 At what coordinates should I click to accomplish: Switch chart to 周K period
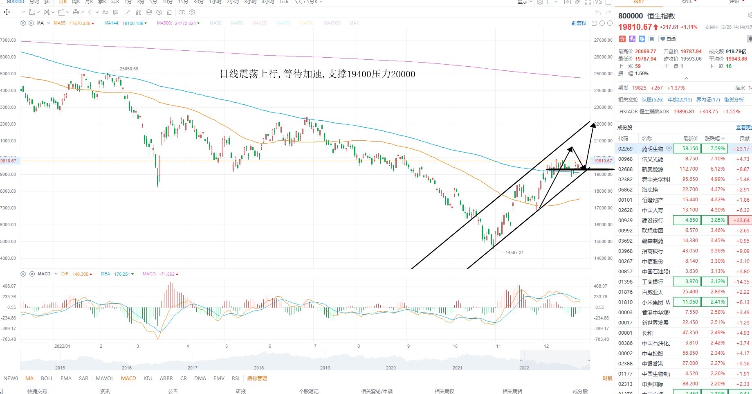coord(76,2)
